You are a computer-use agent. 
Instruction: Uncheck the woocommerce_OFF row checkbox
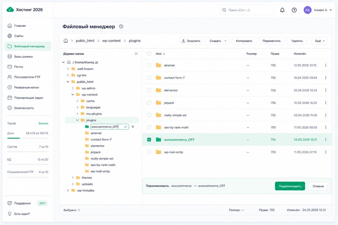(x=149, y=140)
